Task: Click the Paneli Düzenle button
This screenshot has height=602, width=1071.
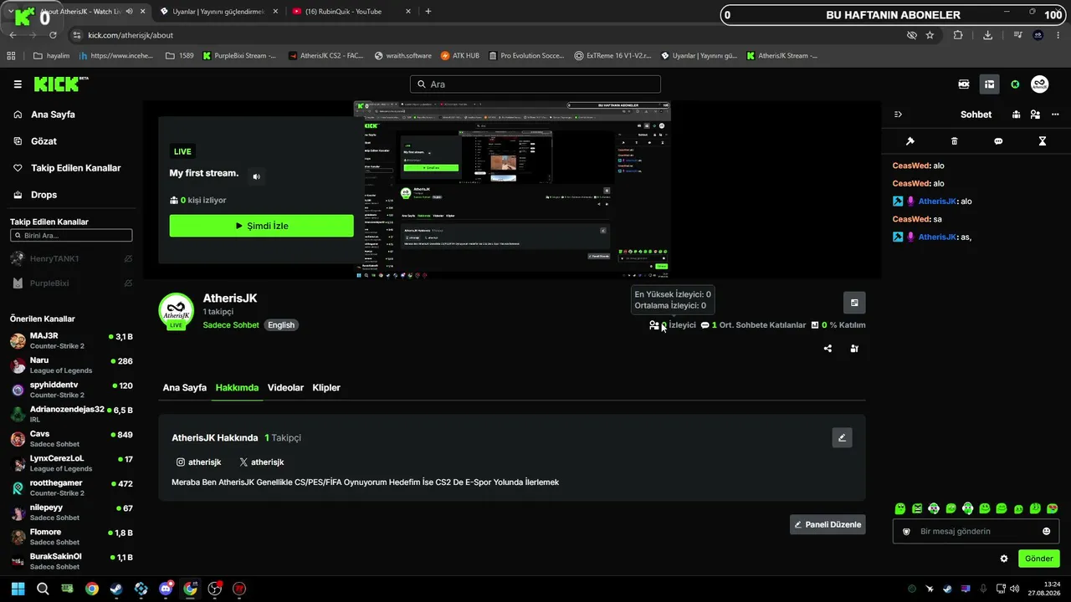Action: [828, 524]
